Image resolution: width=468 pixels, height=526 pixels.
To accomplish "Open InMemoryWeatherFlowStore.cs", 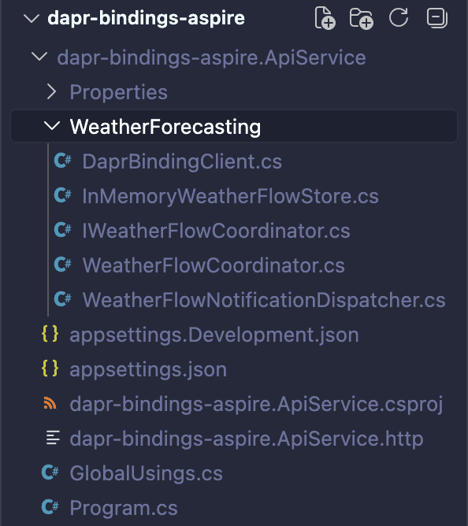I will coord(230,196).
